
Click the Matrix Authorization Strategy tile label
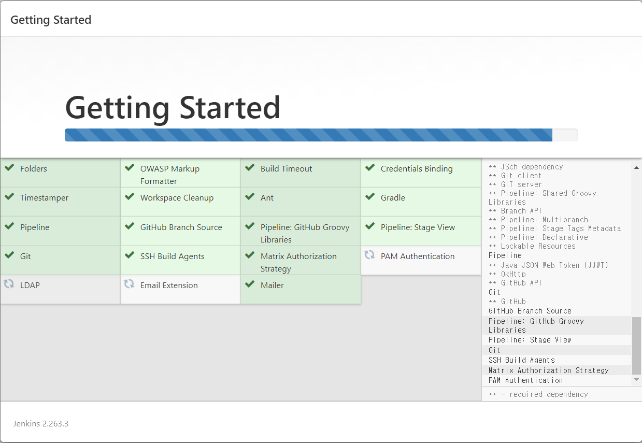298,263
